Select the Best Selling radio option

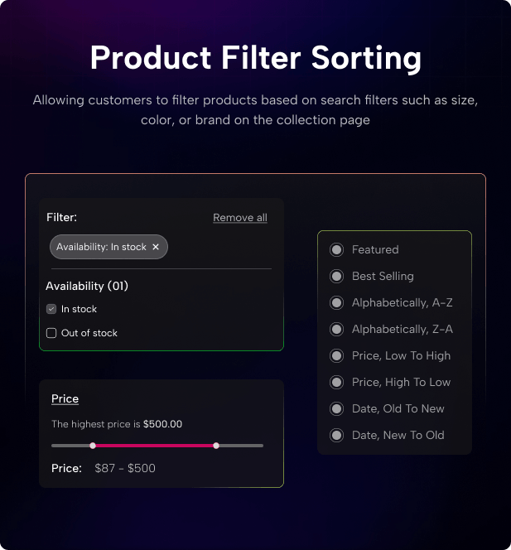336,276
